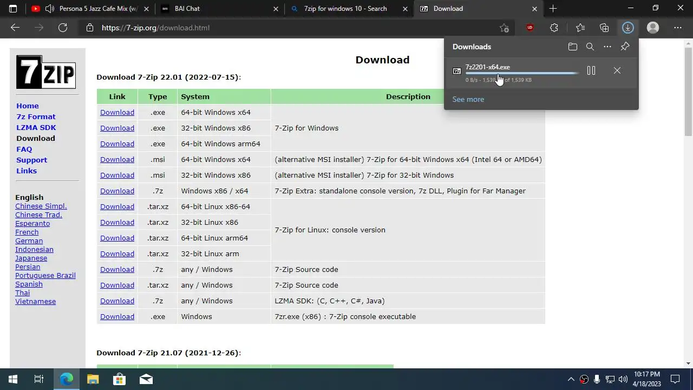Open File Explorer from the taskbar
The image size is (693, 390).
[93, 379]
